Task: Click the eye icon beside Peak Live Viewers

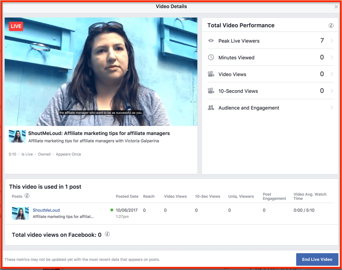Action: coord(211,41)
